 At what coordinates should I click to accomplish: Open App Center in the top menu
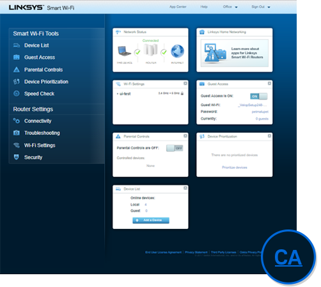point(178,7)
